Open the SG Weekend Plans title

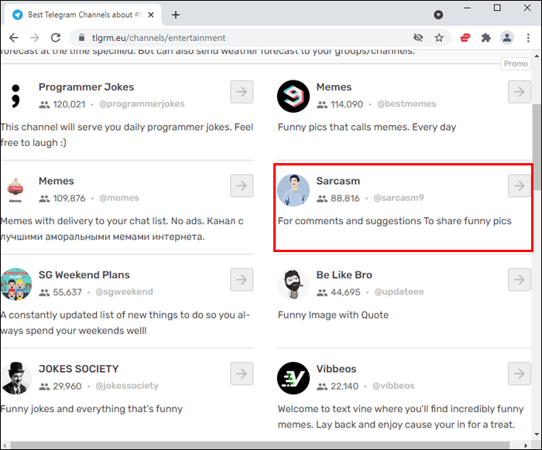tap(84, 274)
